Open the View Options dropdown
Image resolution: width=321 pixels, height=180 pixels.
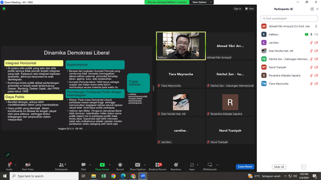(202, 2)
